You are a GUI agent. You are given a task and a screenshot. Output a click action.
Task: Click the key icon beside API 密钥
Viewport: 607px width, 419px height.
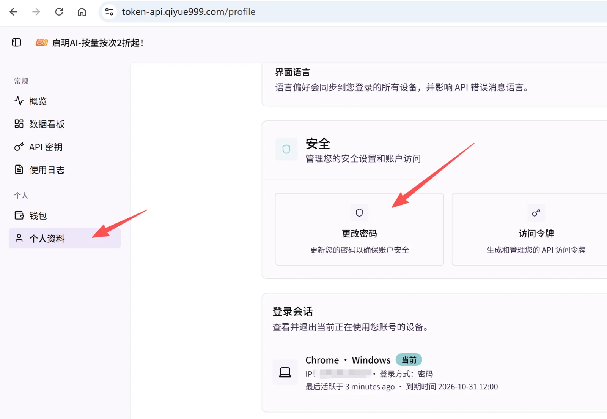[19, 147]
